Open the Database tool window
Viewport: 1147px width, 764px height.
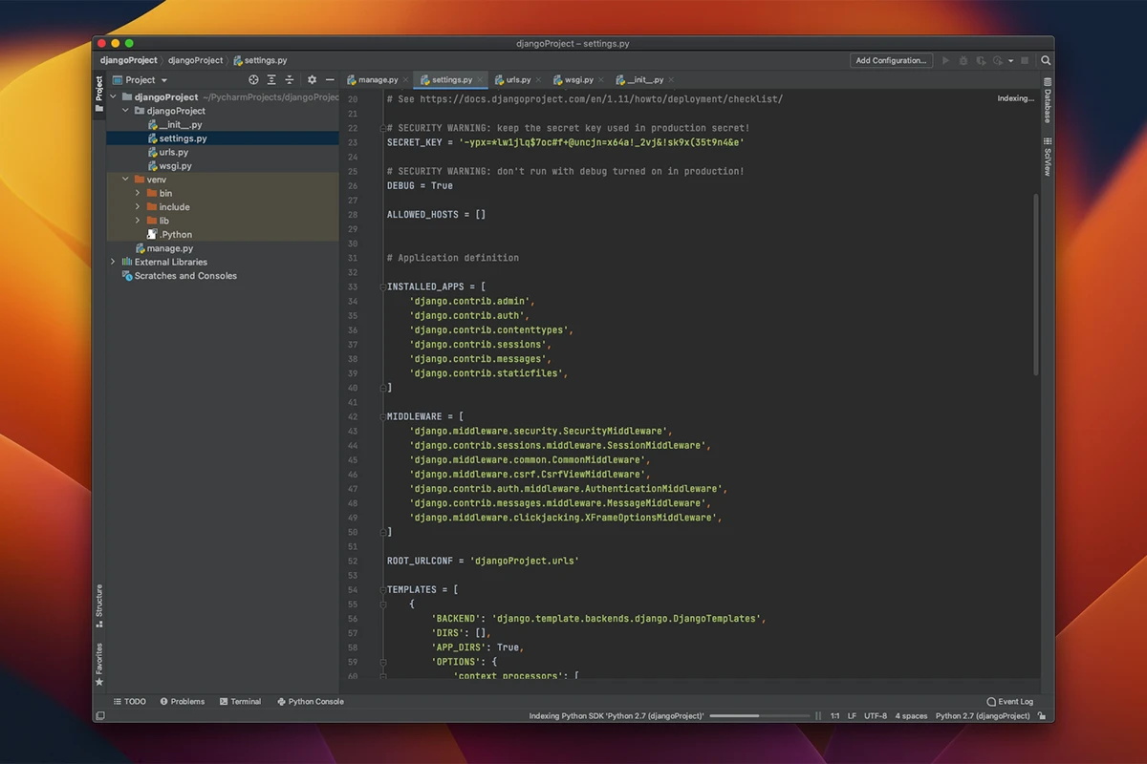[x=1048, y=101]
